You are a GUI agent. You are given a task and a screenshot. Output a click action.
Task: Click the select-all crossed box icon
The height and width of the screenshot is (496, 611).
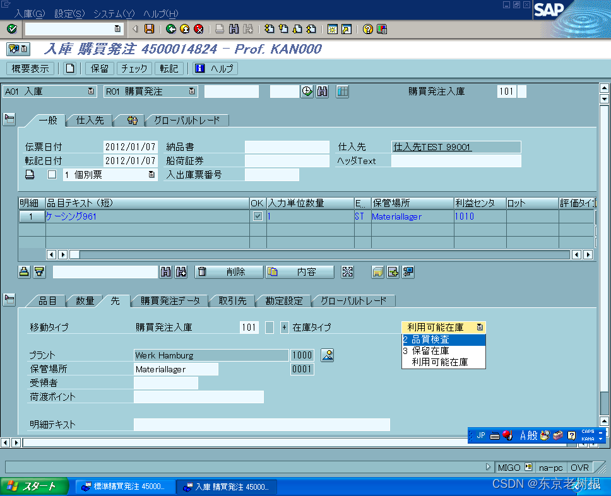[347, 271]
